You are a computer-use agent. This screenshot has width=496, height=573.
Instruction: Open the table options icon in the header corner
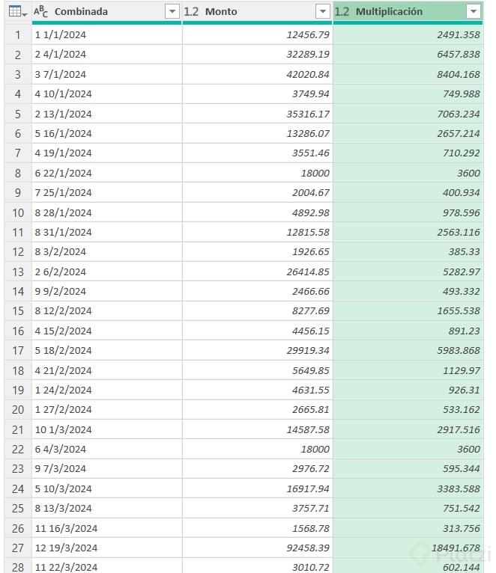pos(18,12)
